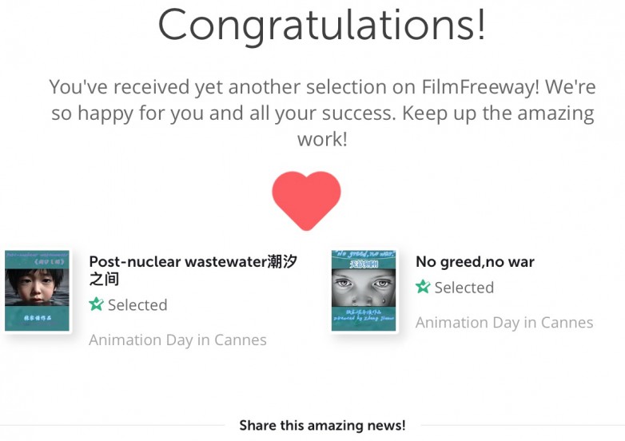Open the Post-nuclear wastewater poster thumbnail
The image size is (625, 441).
tap(37, 291)
